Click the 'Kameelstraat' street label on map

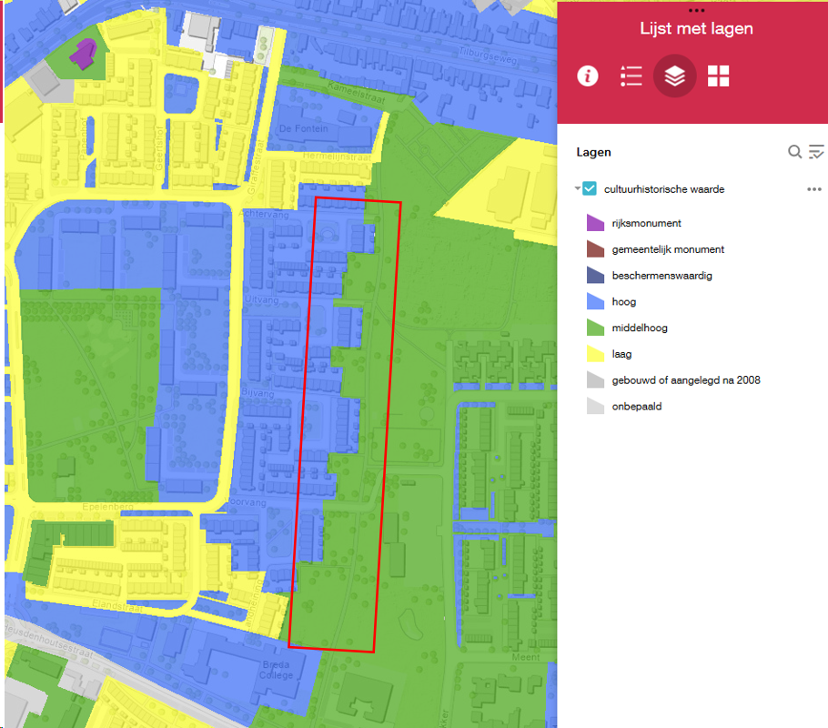click(357, 92)
